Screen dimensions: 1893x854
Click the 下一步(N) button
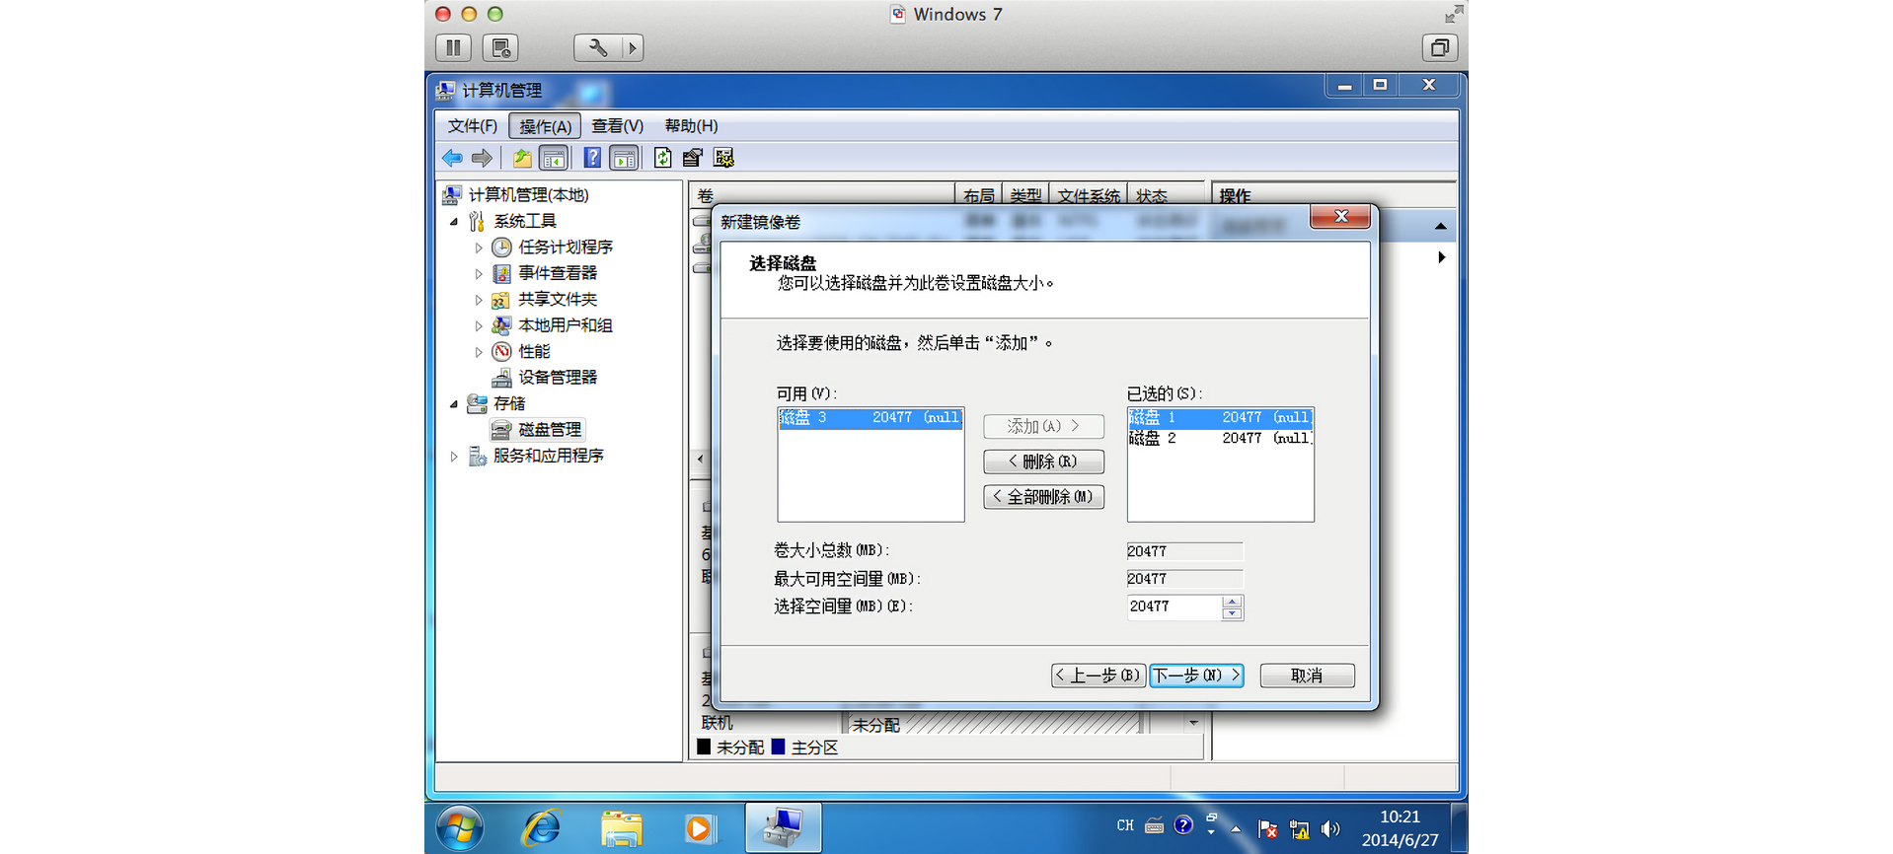pyautogui.click(x=1196, y=676)
